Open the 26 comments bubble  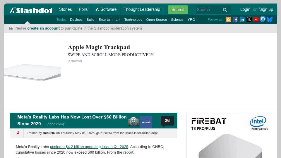167,121
